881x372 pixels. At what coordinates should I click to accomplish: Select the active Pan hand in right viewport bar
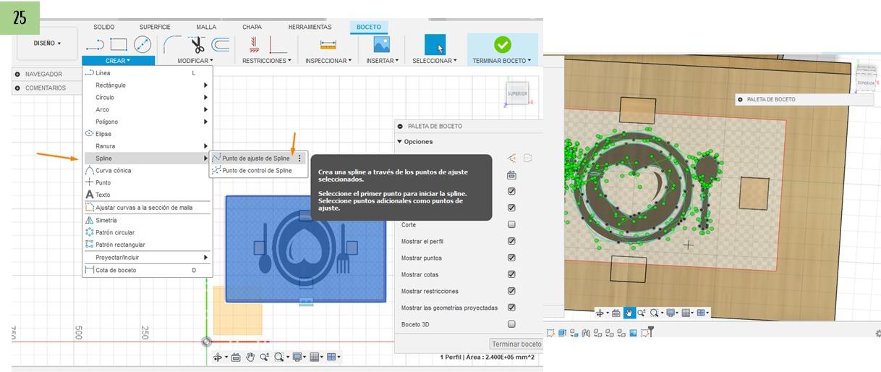click(x=629, y=313)
